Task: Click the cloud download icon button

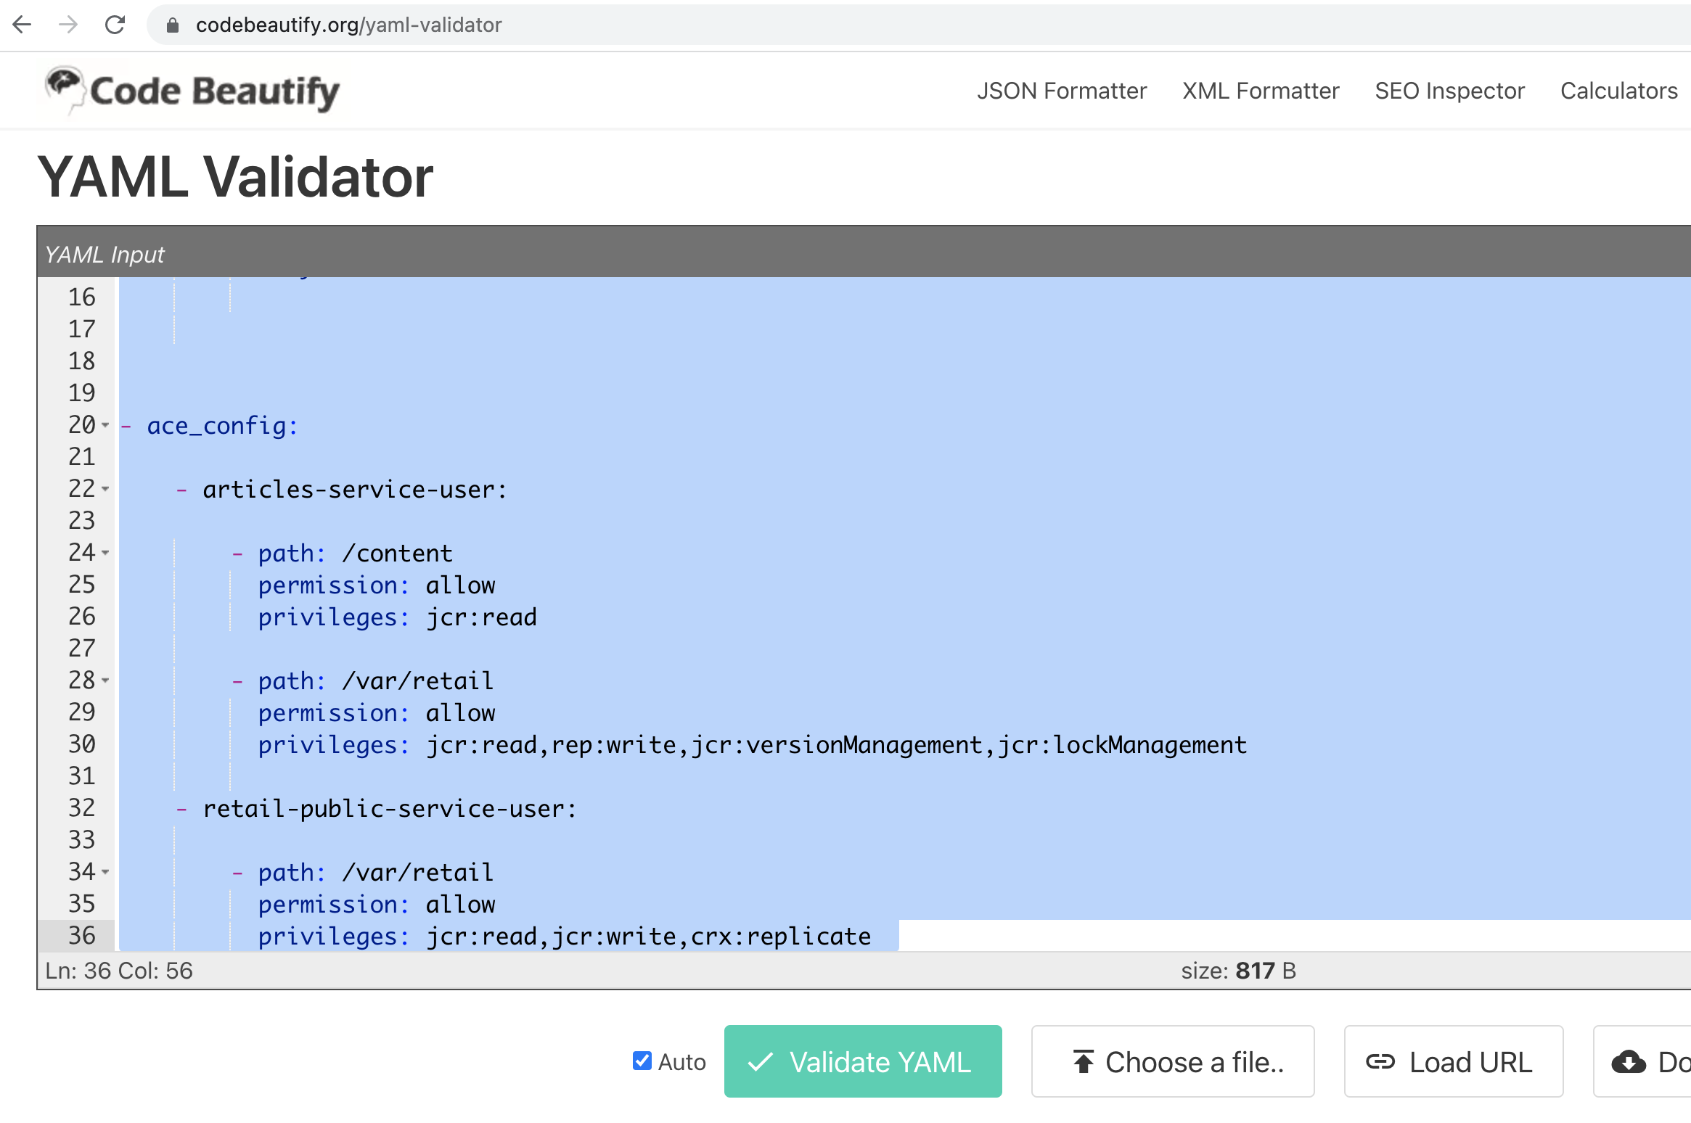Action: pos(1628,1062)
